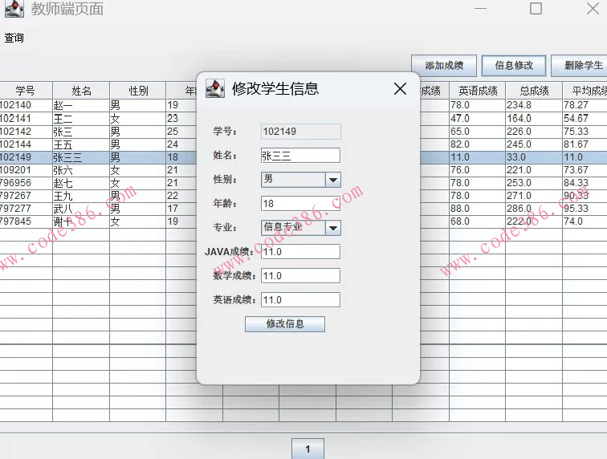Open the 专业 dropdown arrow
The height and width of the screenshot is (459, 607).
[333, 228]
